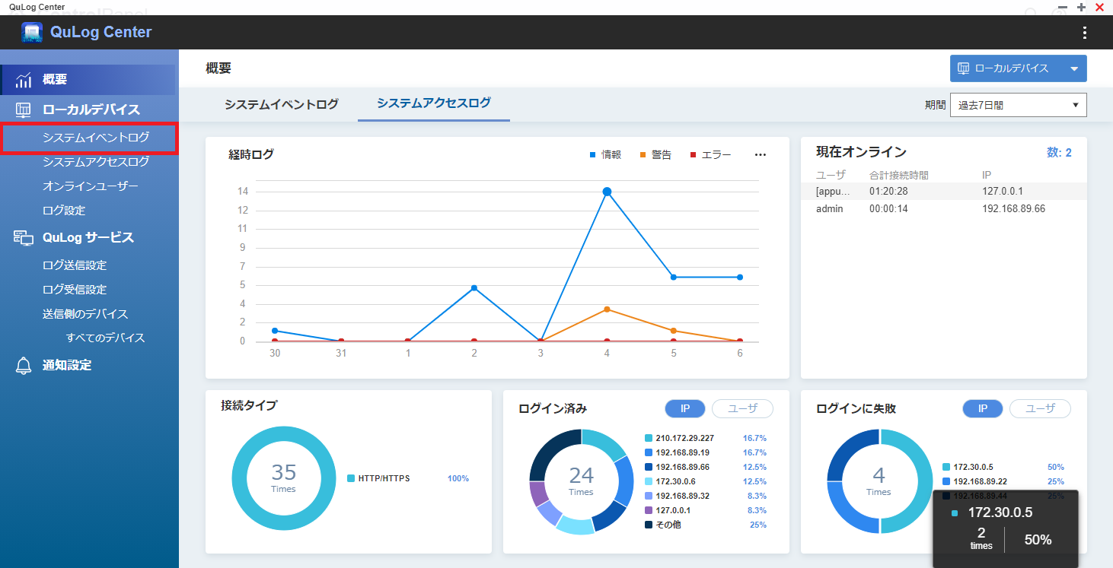The width and height of the screenshot is (1113, 568).
Task: Click the ユーザ column header in 現在オンライン
Action: click(x=831, y=175)
